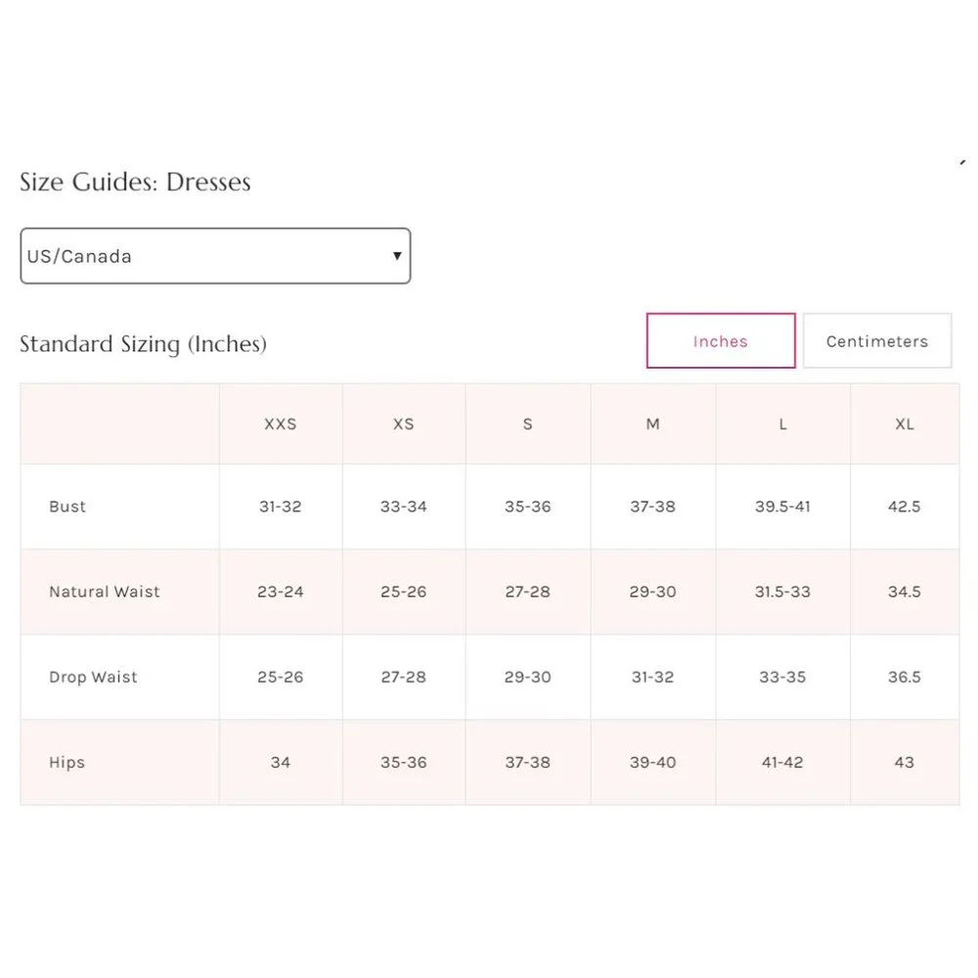Select the Drop Waist row label
This screenshot has height=978, width=978.
click(x=93, y=677)
